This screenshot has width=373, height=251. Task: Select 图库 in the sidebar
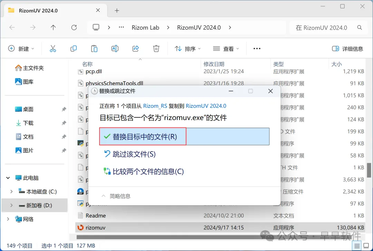pyautogui.click(x=24, y=82)
